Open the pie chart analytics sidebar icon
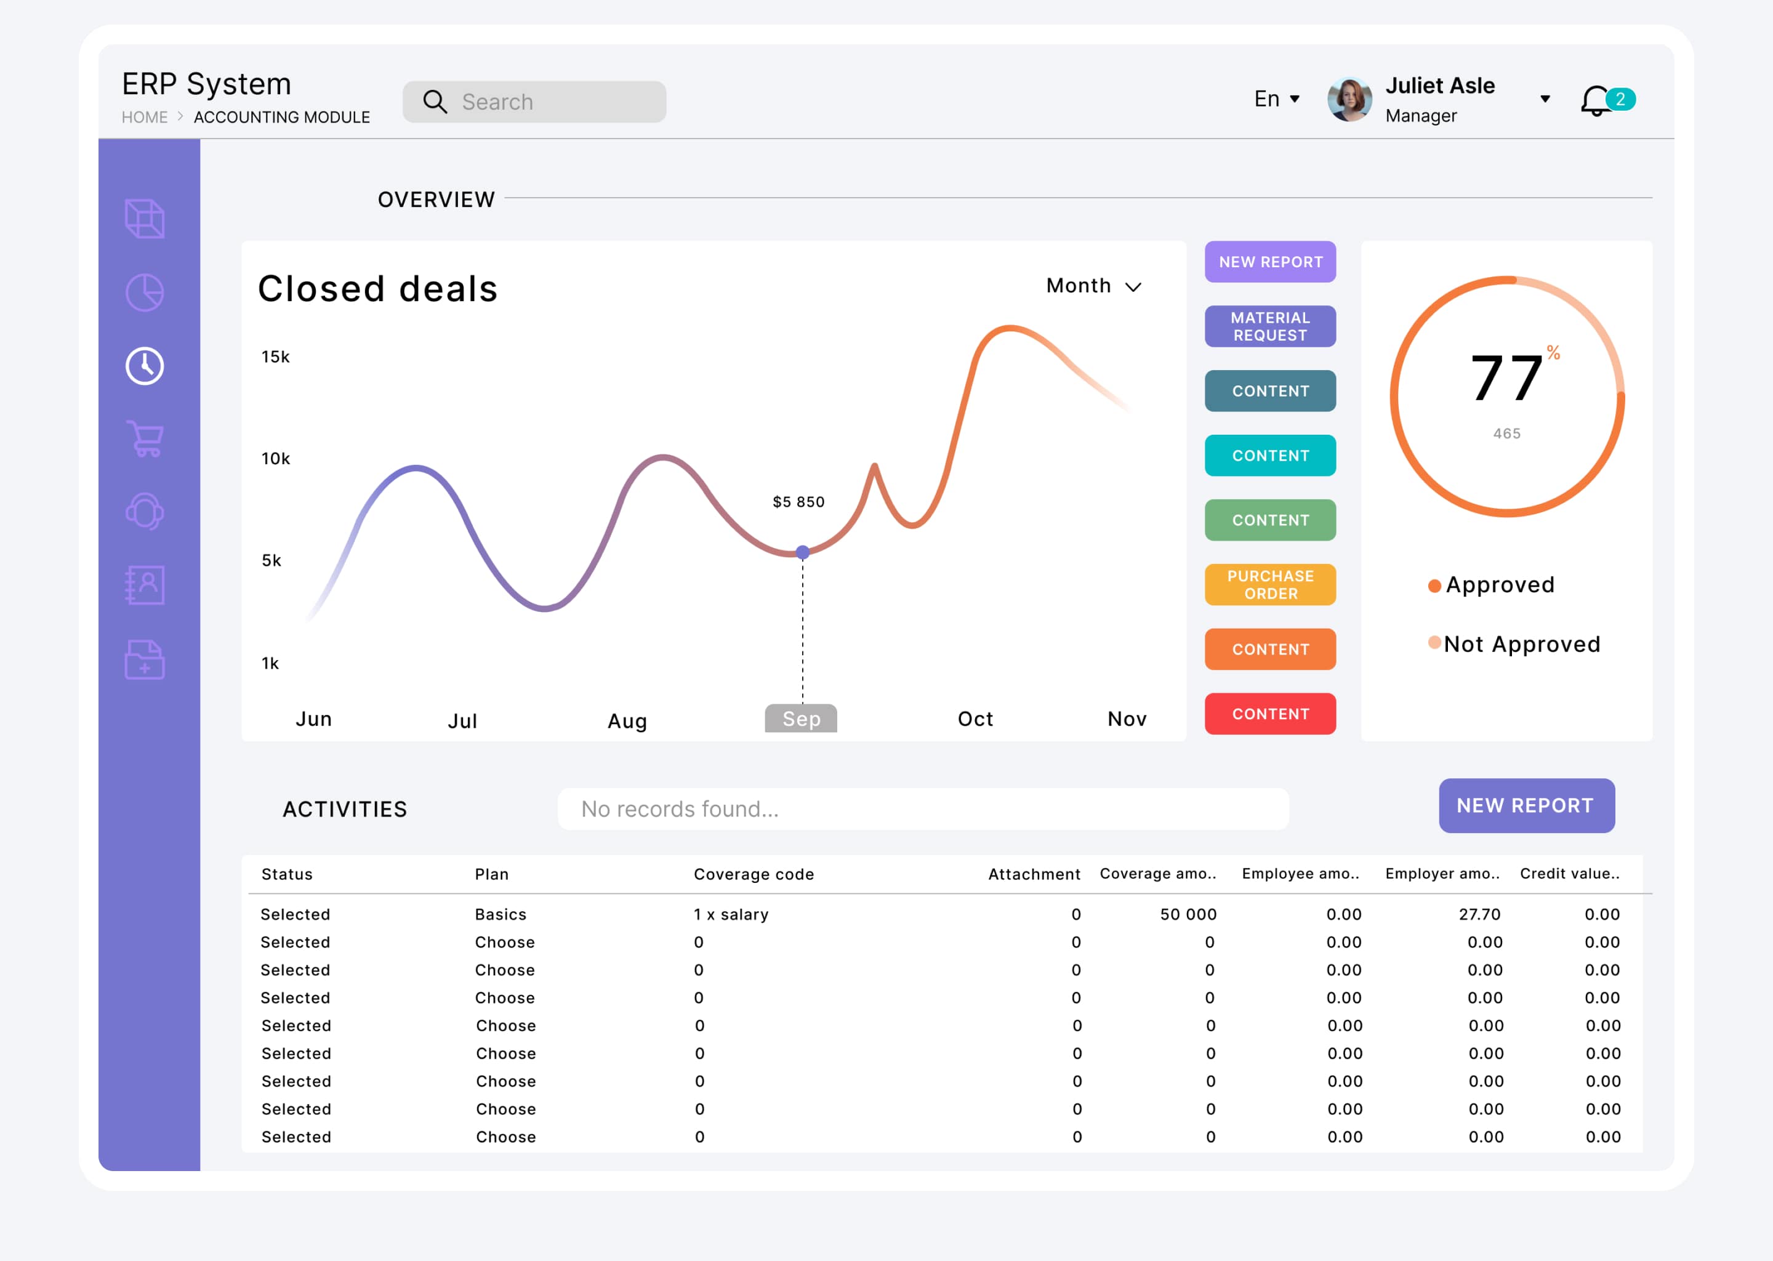 pos(145,292)
